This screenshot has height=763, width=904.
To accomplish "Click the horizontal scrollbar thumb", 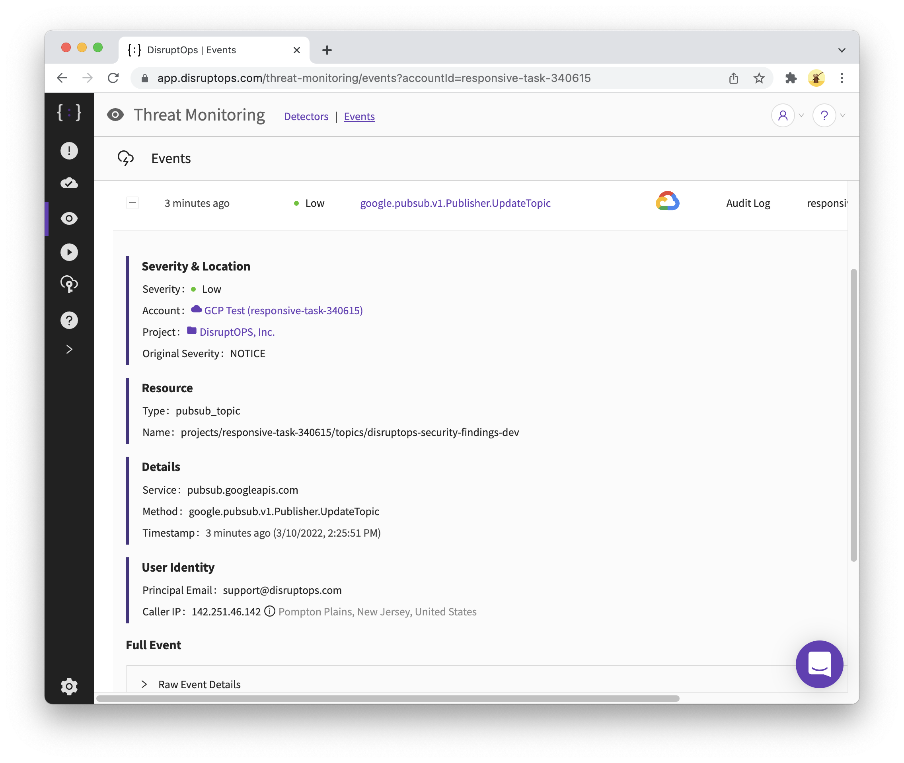I will (x=388, y=698).
